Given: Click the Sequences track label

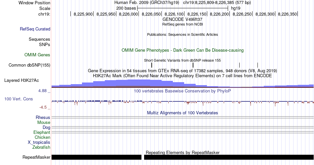Looking at the screenshot, I should [39, 39].
